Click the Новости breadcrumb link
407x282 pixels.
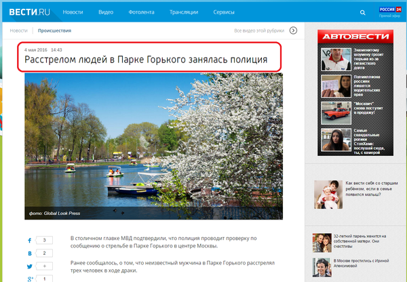pos(19,31)
